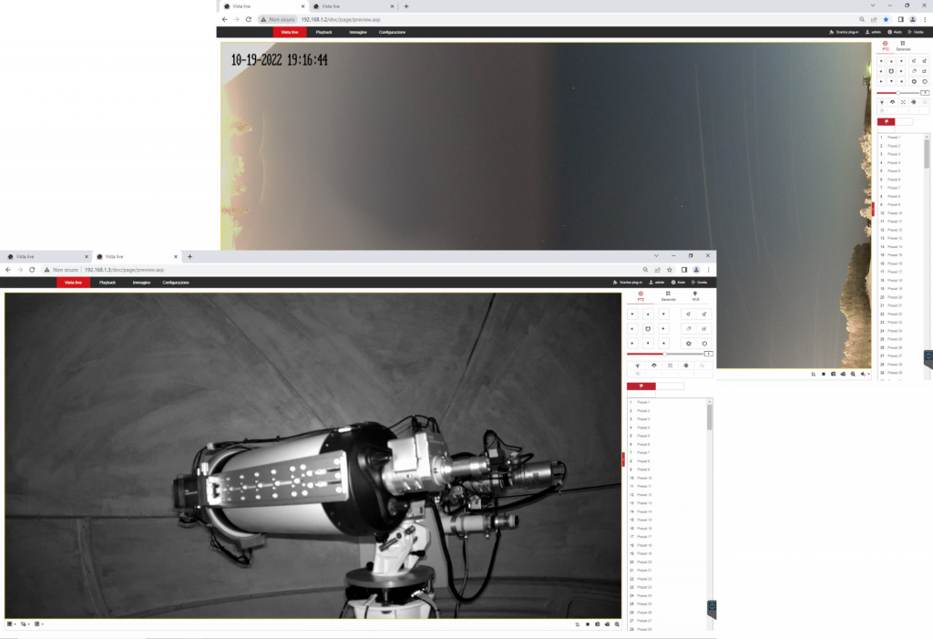Activate the wiper control icon
The image size is (933, 639).
pos(654,365)
